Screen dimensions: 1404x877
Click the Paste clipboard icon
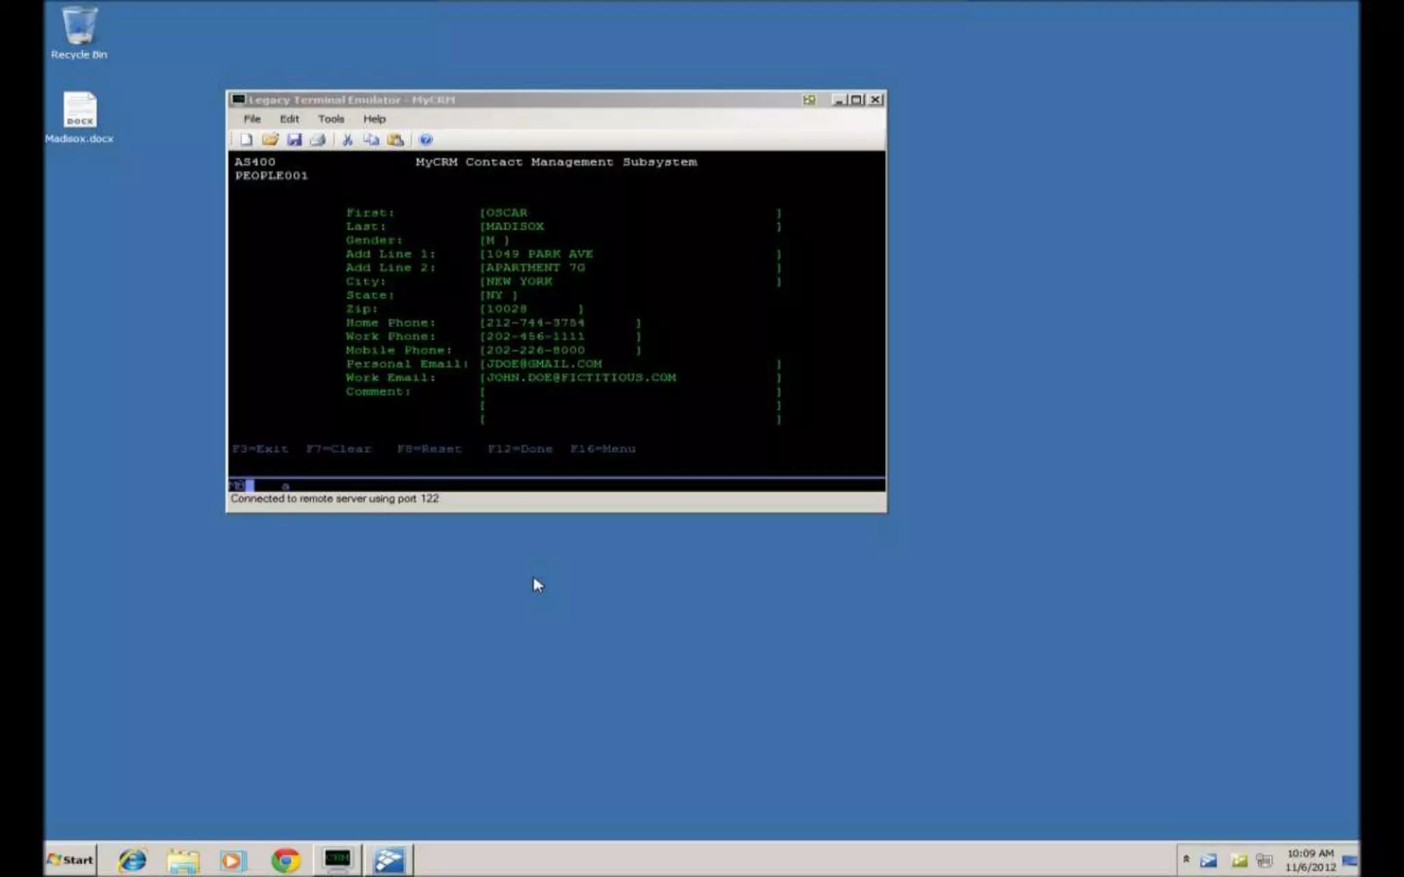pyautogui.click(x=396, y=140)
